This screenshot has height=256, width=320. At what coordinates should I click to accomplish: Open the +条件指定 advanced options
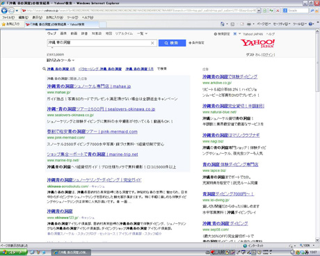[196, 42]
